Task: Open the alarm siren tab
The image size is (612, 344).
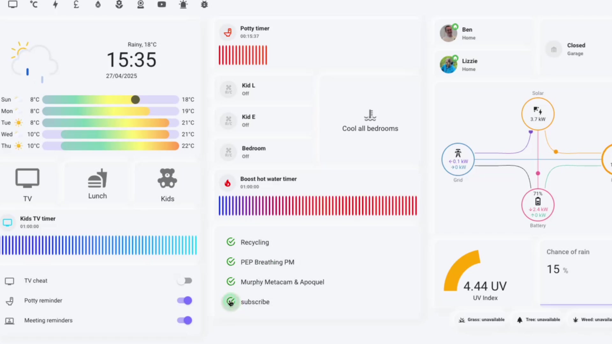Action: [183, 4]
